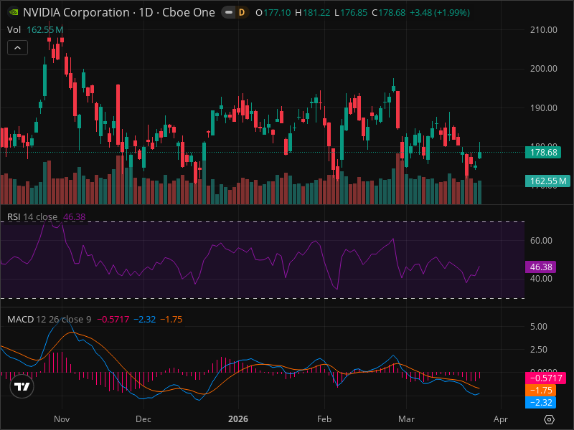
Task: Click the 178.68 current price label
Action: 543,152
